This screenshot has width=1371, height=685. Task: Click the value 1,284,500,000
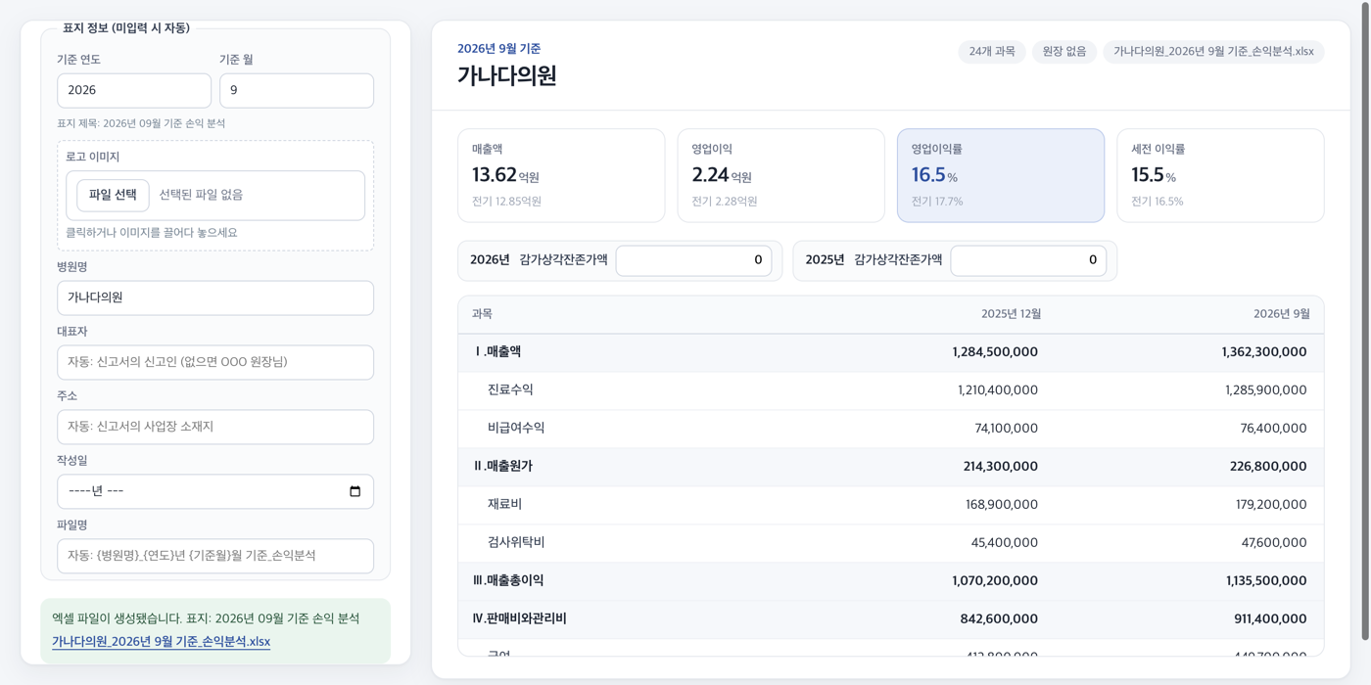(x=995, y=352)
